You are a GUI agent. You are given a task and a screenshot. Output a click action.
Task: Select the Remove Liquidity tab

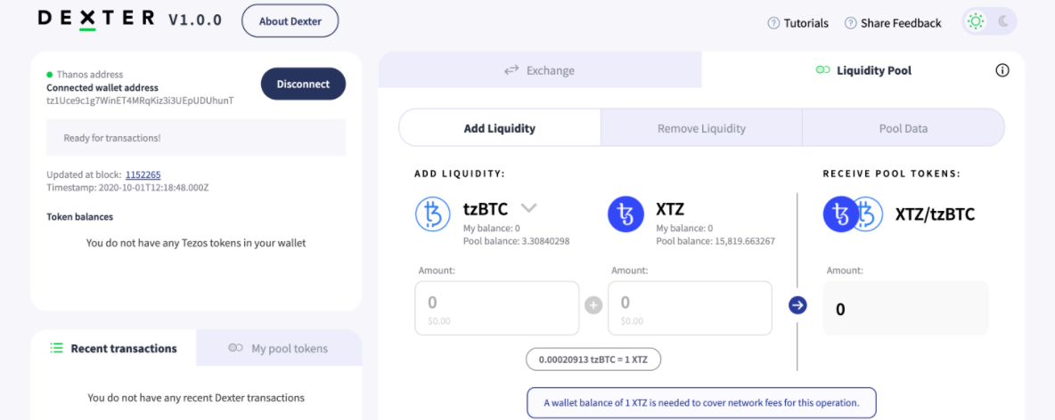pos(701,127)
